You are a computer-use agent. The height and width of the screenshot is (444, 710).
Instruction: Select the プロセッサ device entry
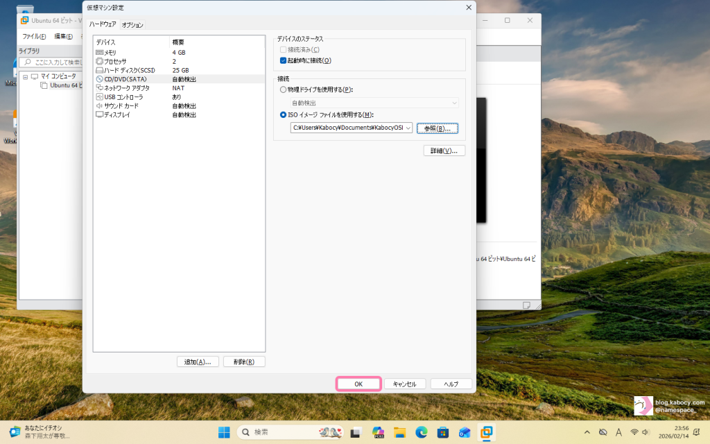[x=115, y=62]
